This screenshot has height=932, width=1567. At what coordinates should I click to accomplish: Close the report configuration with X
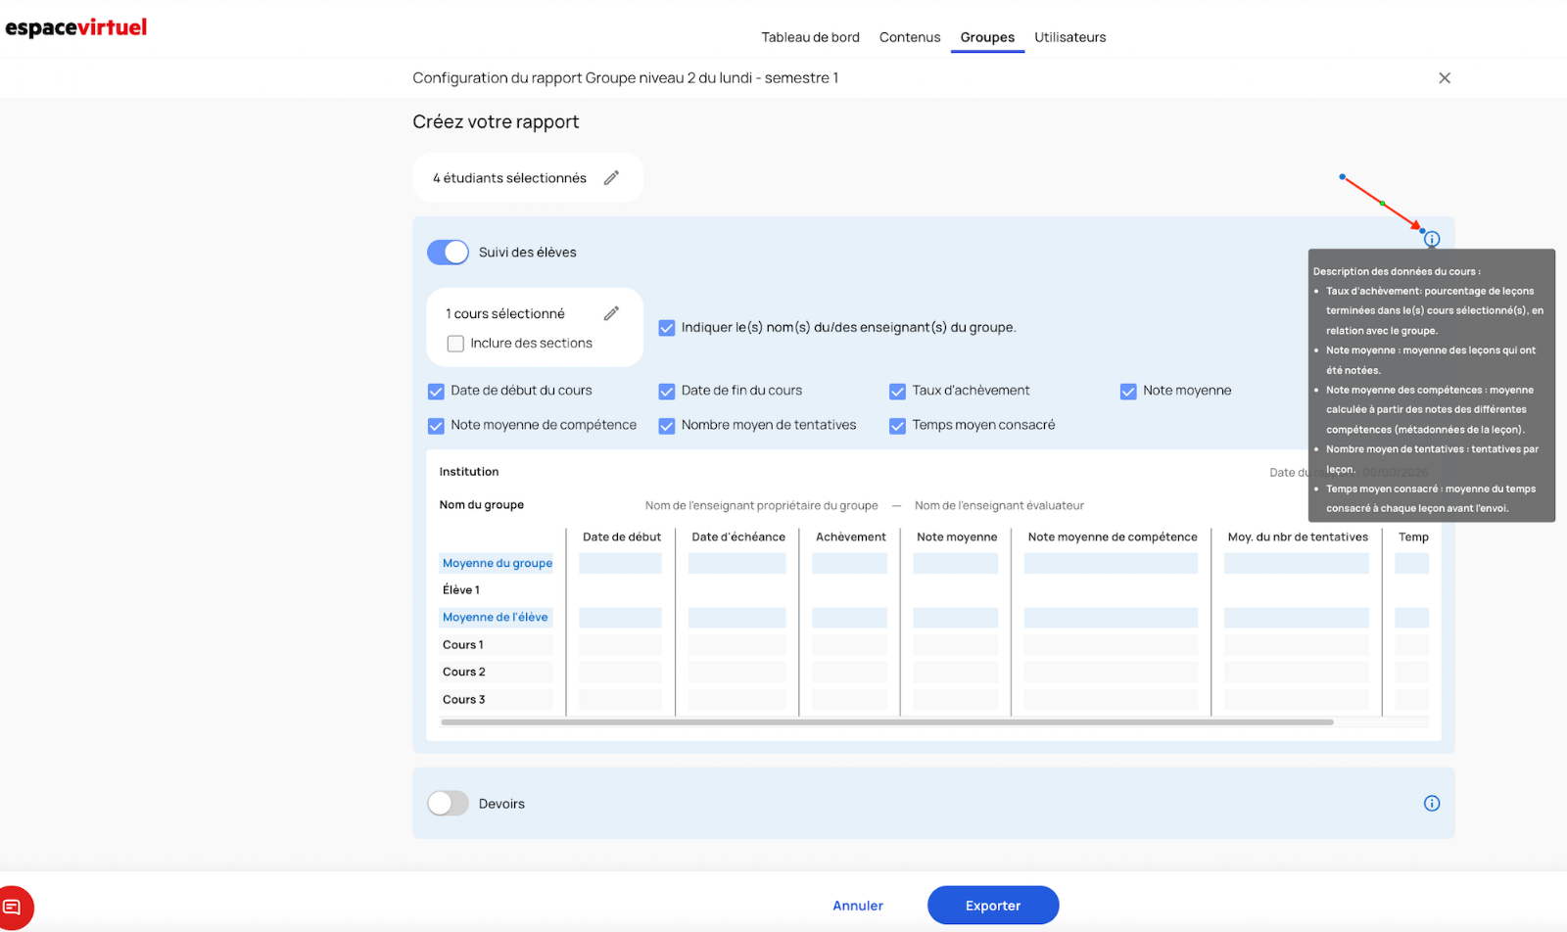[x=1445, y=78]
